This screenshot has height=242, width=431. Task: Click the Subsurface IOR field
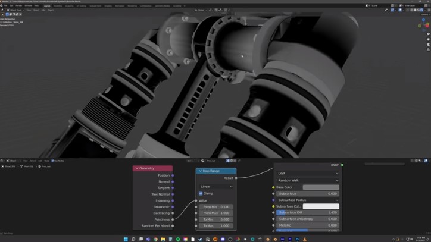(307, 212)
